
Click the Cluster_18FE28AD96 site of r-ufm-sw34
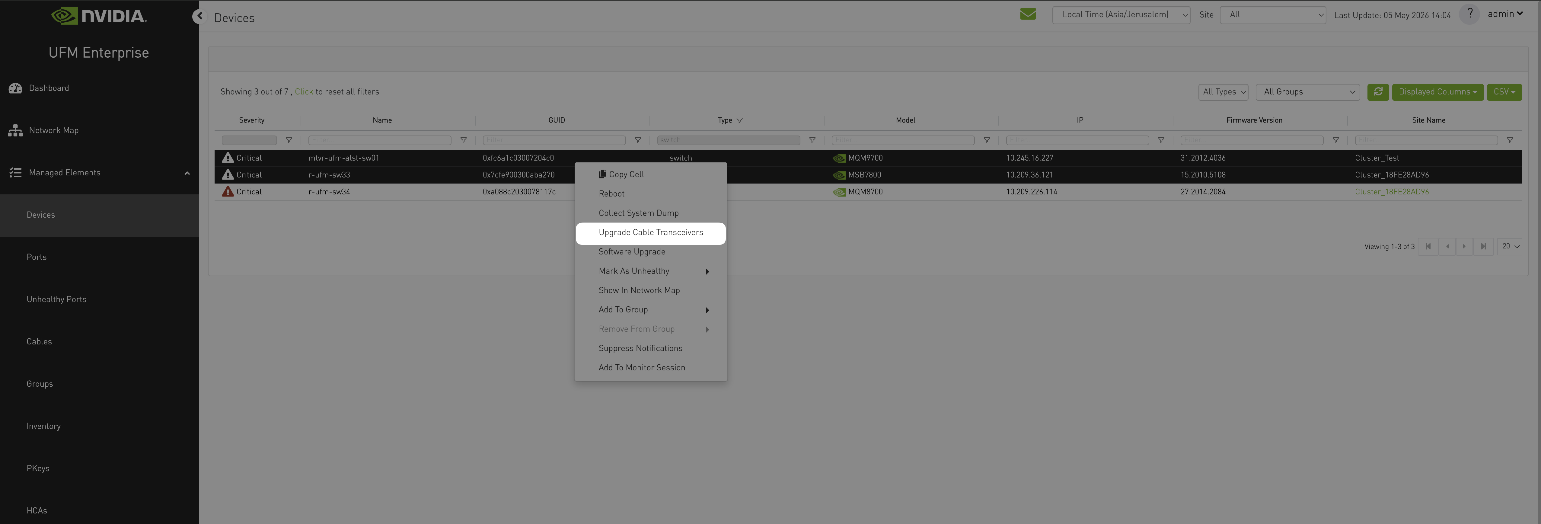click(1391, 192)
